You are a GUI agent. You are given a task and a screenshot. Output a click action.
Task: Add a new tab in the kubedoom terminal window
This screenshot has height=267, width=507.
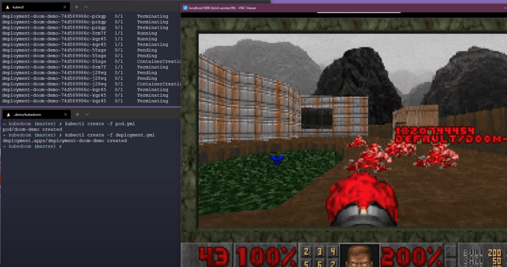coord(77,114)
